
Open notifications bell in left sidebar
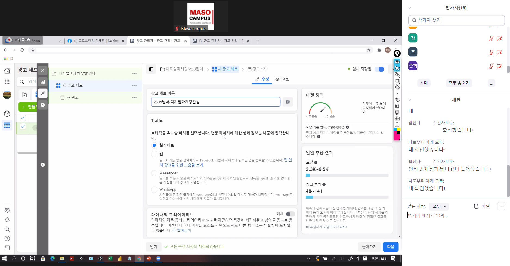tap(7, 220)
